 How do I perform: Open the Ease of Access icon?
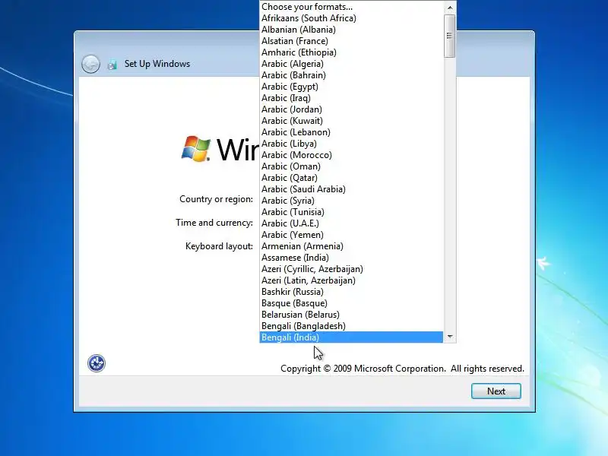coord(97,363)
